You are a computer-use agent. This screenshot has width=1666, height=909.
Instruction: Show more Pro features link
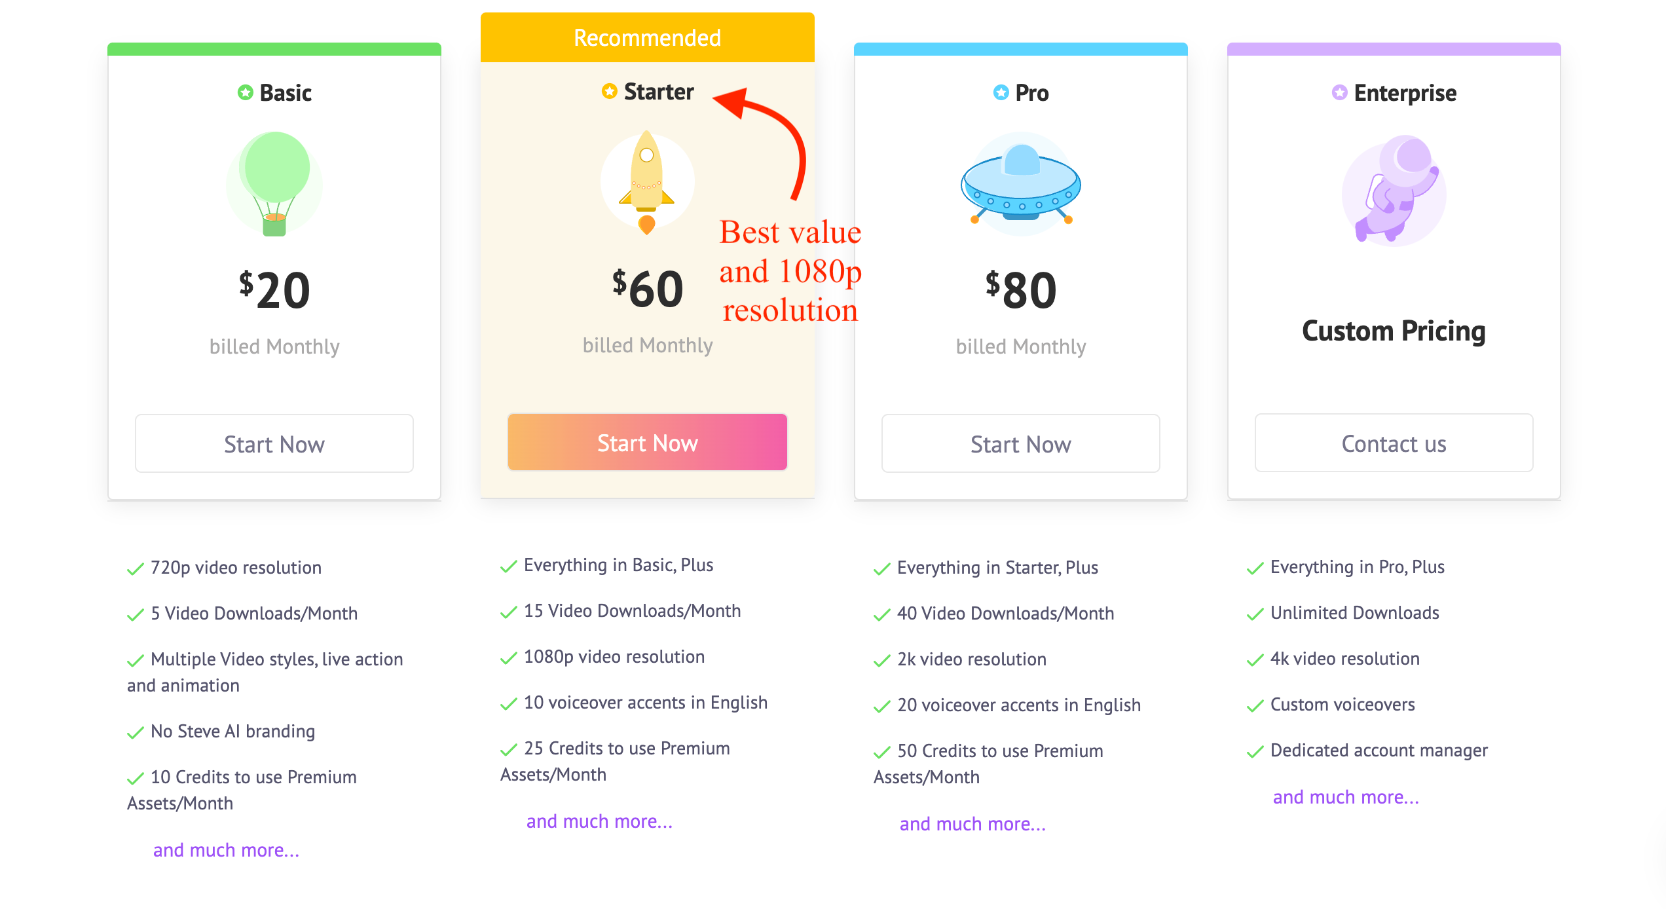pos(972,823)
